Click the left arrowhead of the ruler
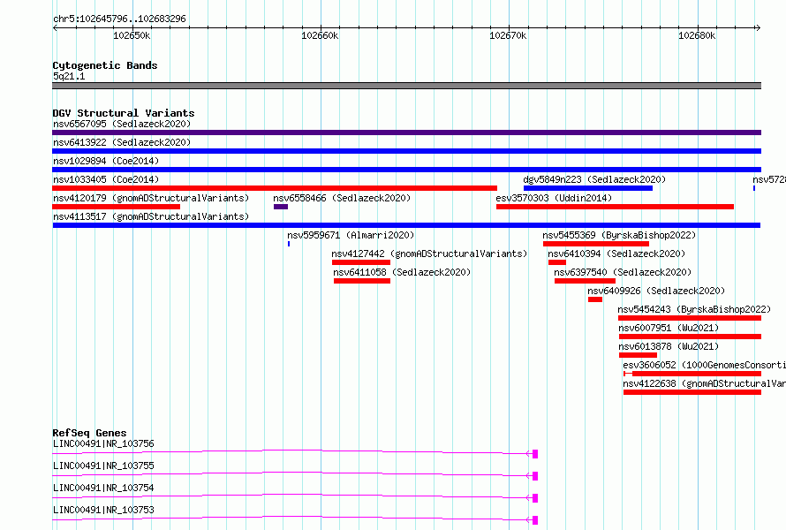The image size is (786, 530). click(x=55, y=27)
